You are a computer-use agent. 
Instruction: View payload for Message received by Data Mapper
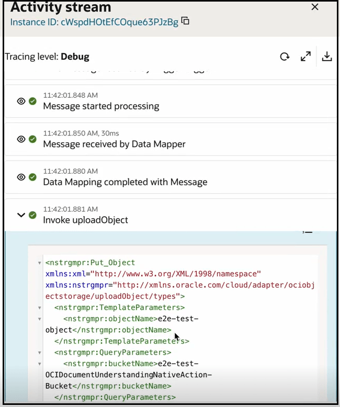(21, 139)
